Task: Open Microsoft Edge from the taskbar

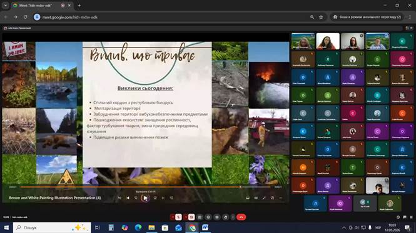Action: tap(138, 228)
